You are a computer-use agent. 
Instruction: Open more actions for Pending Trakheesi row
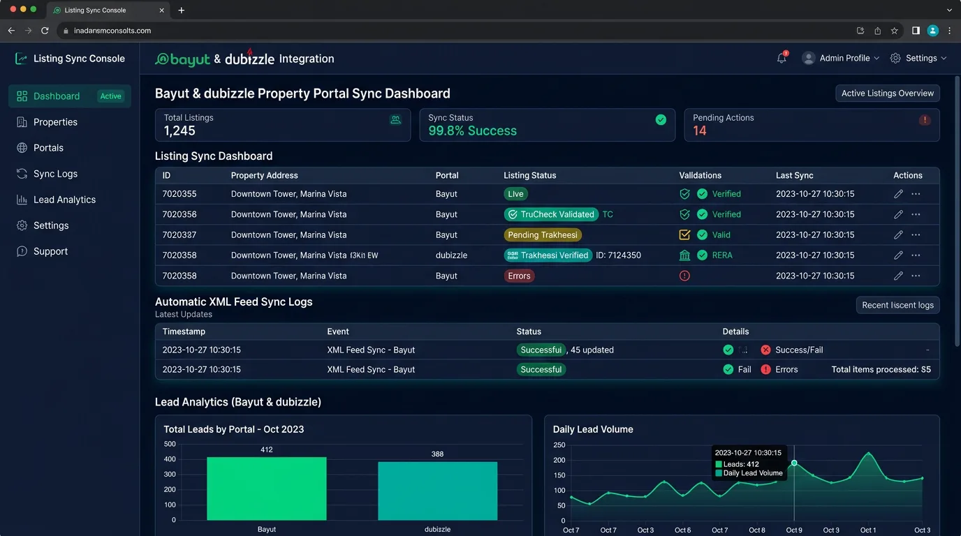(916, 235)
